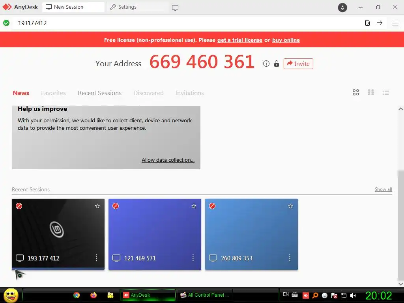Click the scrollbar up arrow
Screen dimensions: 404x303
pyautogui.click(x=401, y=109)
